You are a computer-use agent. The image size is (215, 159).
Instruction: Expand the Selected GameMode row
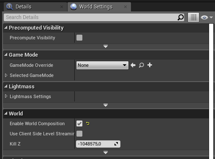[x=6, y=75]
